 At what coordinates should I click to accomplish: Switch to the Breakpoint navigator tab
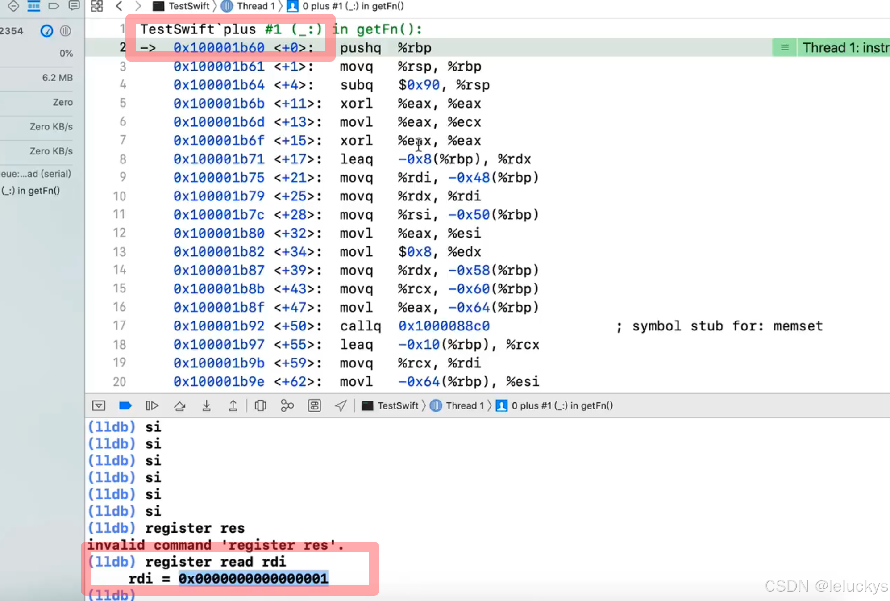[x=54, y=6]
